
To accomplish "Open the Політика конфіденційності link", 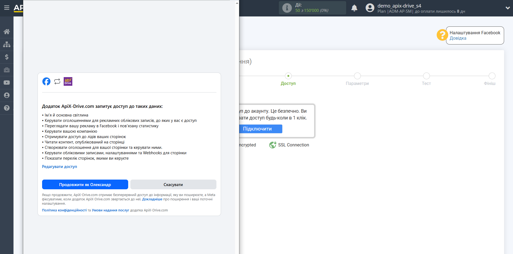I will pyautogui.click(x=64, y=210).
